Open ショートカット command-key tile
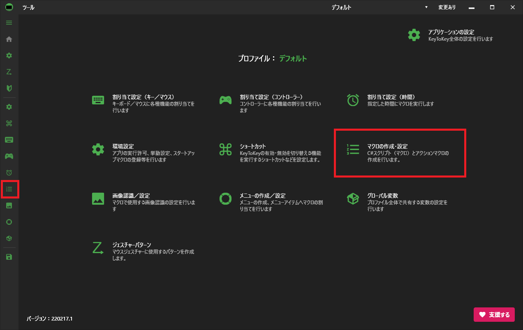This screenshot has width=523, height=330. (270, 153)
